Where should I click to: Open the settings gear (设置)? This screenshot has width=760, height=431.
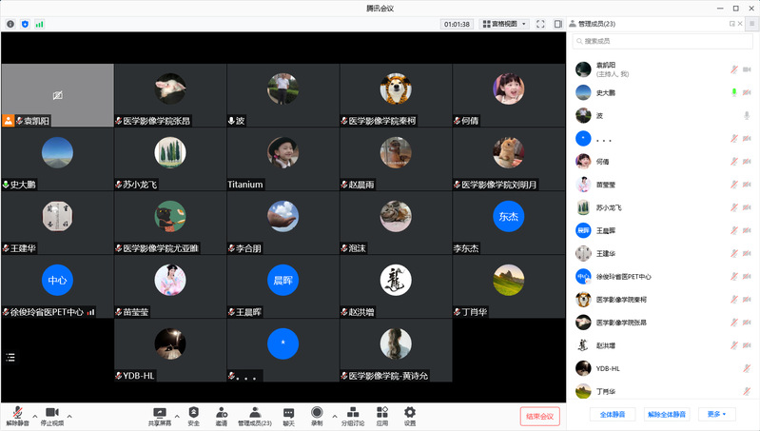[x=410, y=415]
